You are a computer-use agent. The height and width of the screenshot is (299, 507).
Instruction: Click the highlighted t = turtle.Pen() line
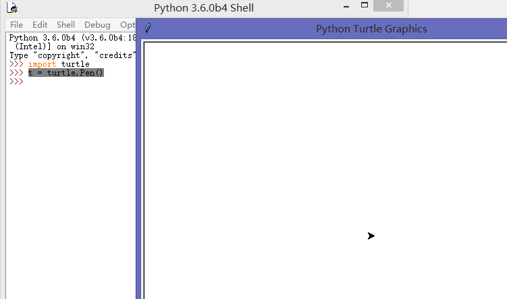point(66,73)
